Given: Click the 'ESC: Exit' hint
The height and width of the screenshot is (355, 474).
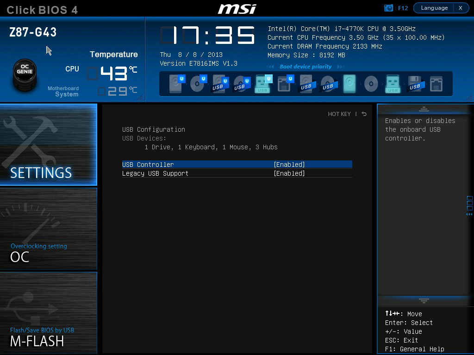Looking at the screenshot, I should 401,340.
